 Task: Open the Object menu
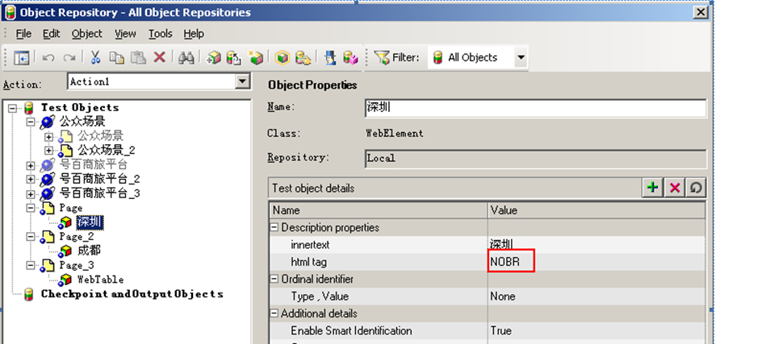pos(87,34)
